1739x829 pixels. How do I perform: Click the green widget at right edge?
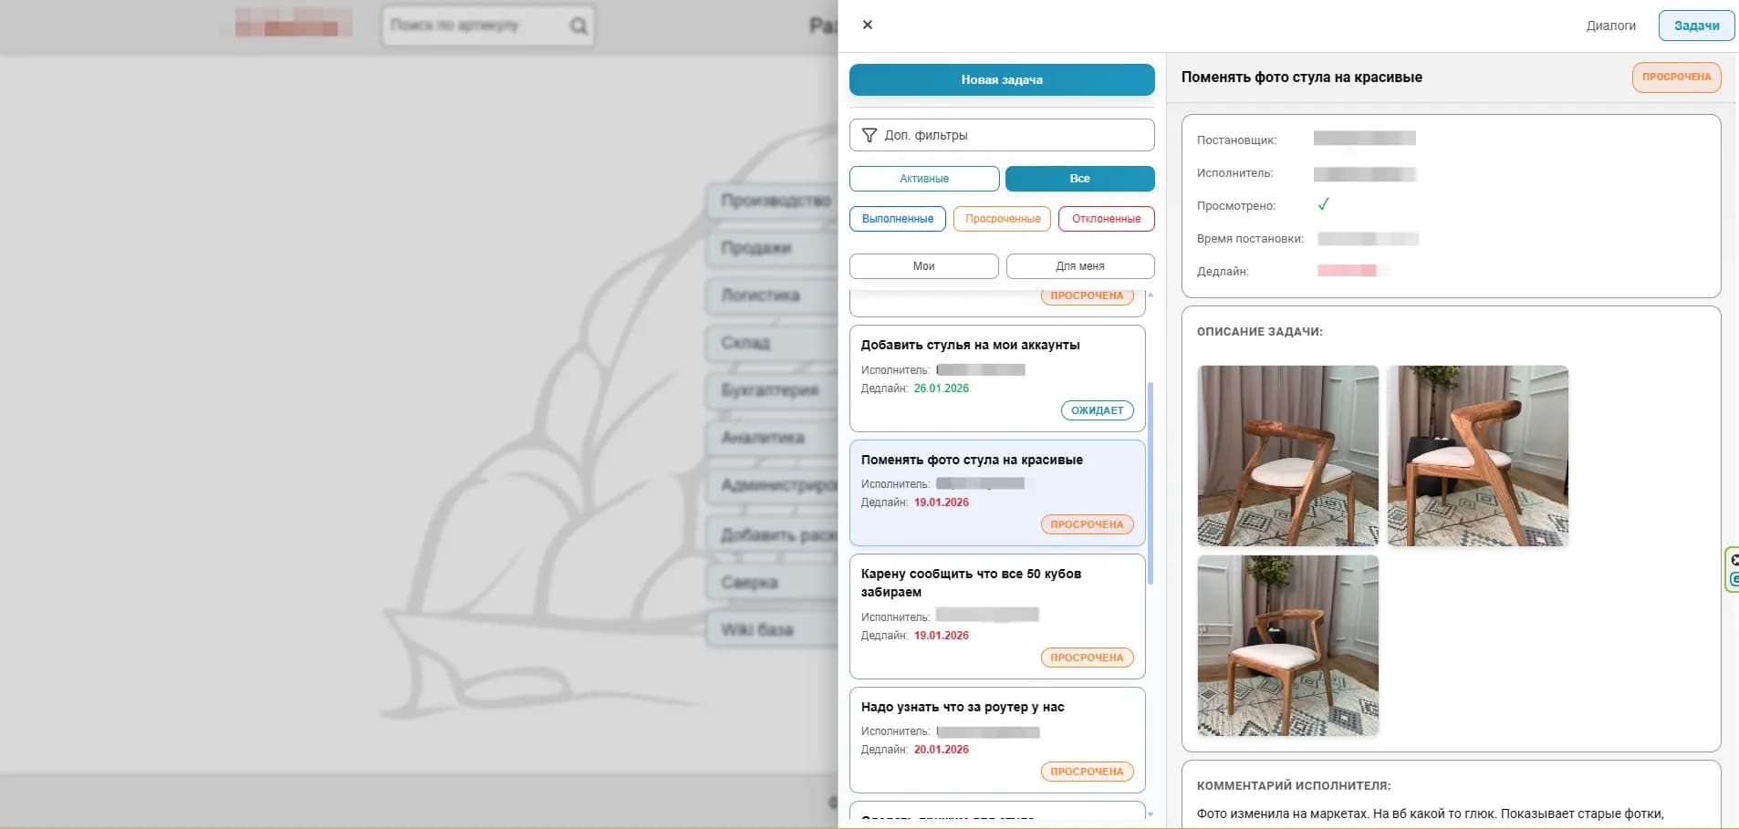[x=1732, y=570]
